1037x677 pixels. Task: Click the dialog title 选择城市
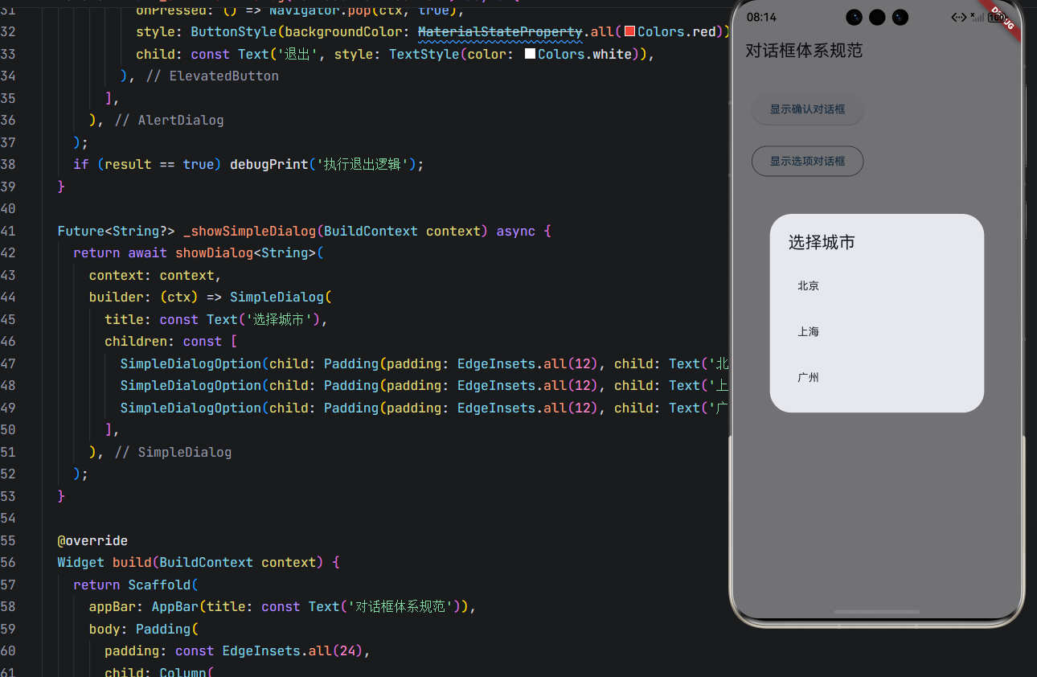point(822,242)
